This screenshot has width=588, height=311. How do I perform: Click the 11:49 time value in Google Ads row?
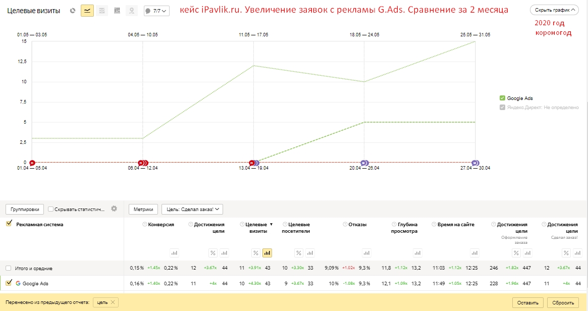pyautogui.click(x=439, y=283)
